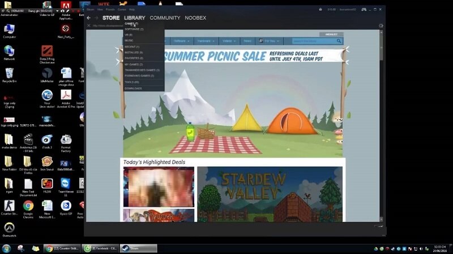453x254 pixels.
Task: Open Your Uninstaller desktop icon
Action: click(47, 99)
